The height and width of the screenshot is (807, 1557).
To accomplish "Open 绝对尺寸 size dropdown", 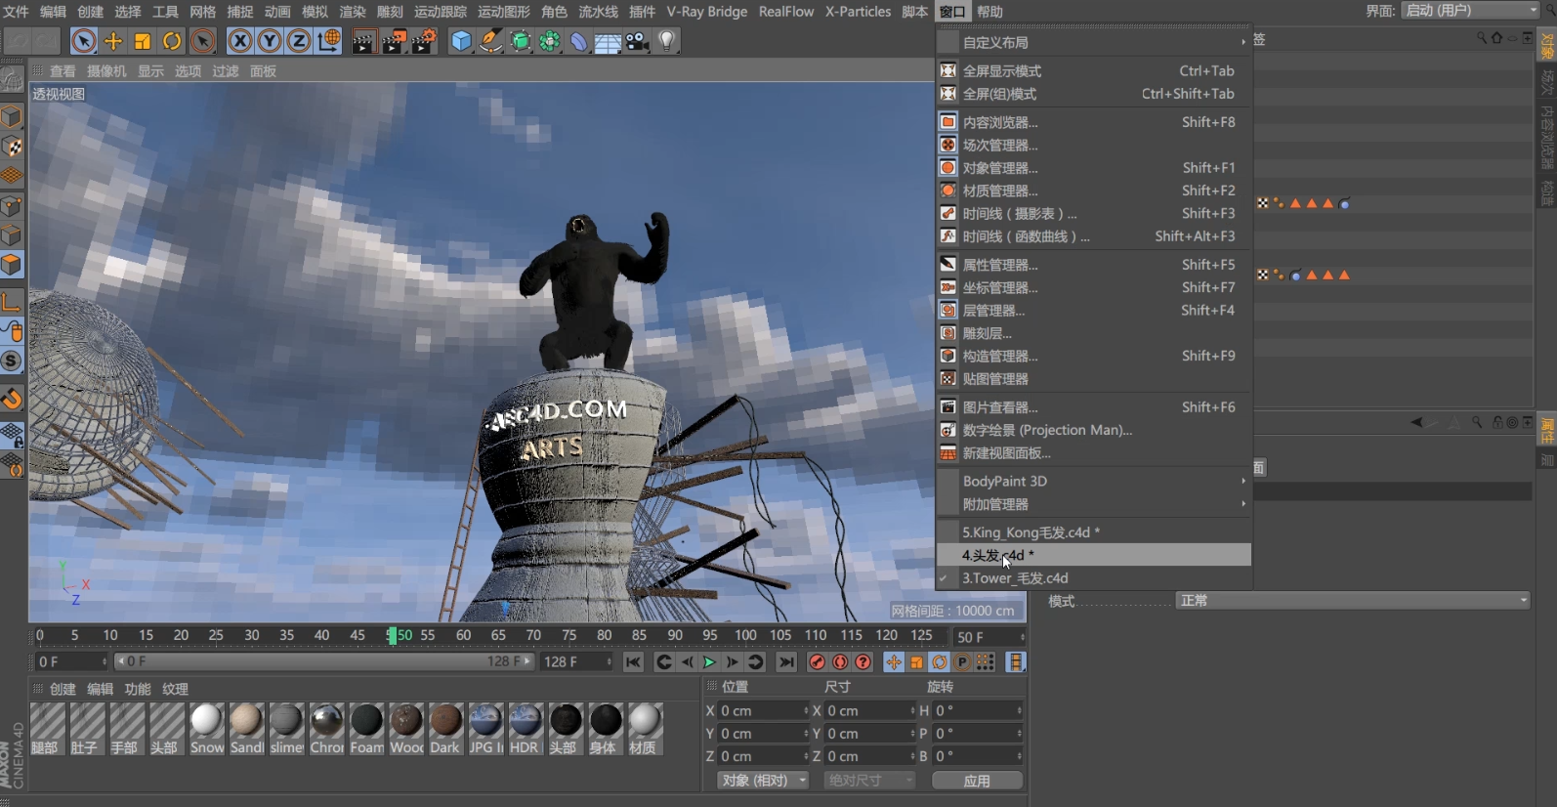I will 869,781.
